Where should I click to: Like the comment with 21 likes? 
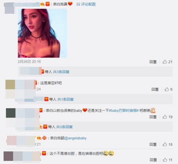coord(164,62)
